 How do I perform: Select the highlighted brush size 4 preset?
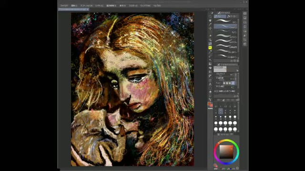[221, 111]
